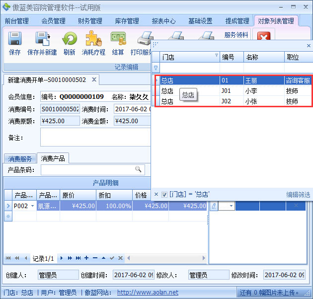Click the red X icon in the ribbon
313x299 pixels.
coord(264,38)
